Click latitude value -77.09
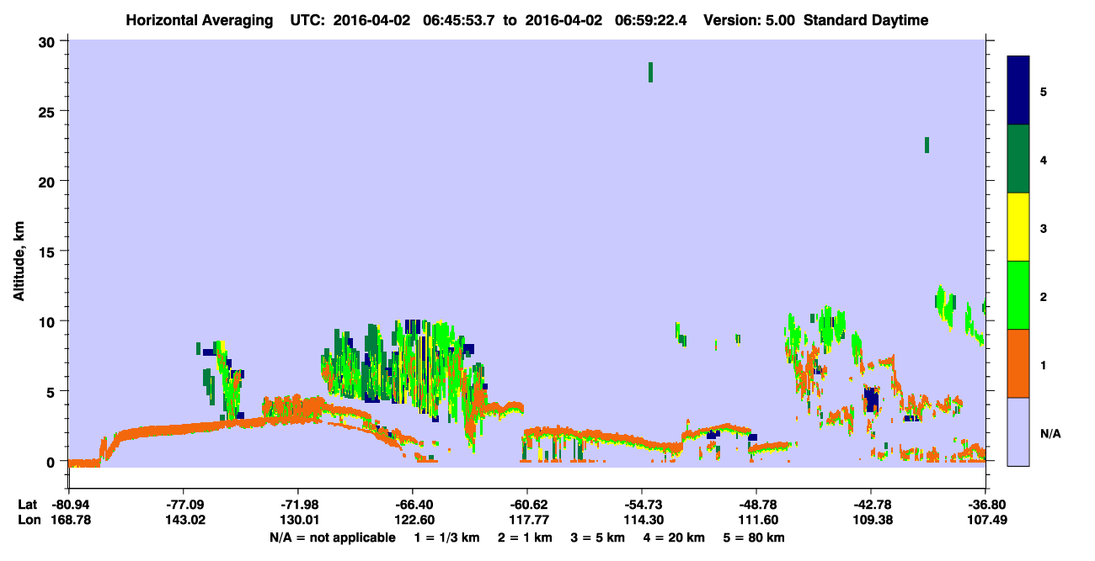 183,505
